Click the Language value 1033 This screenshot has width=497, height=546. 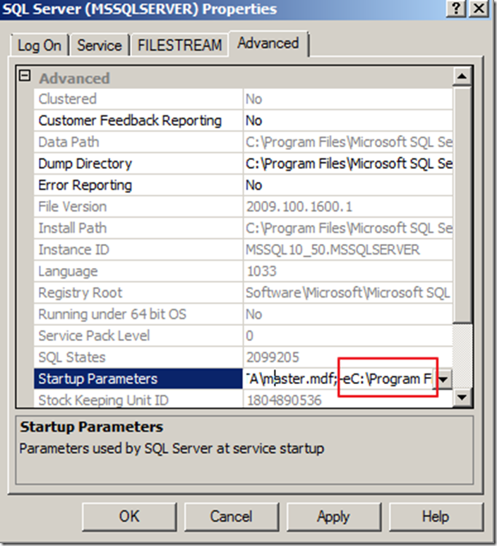tap(261, 272)
